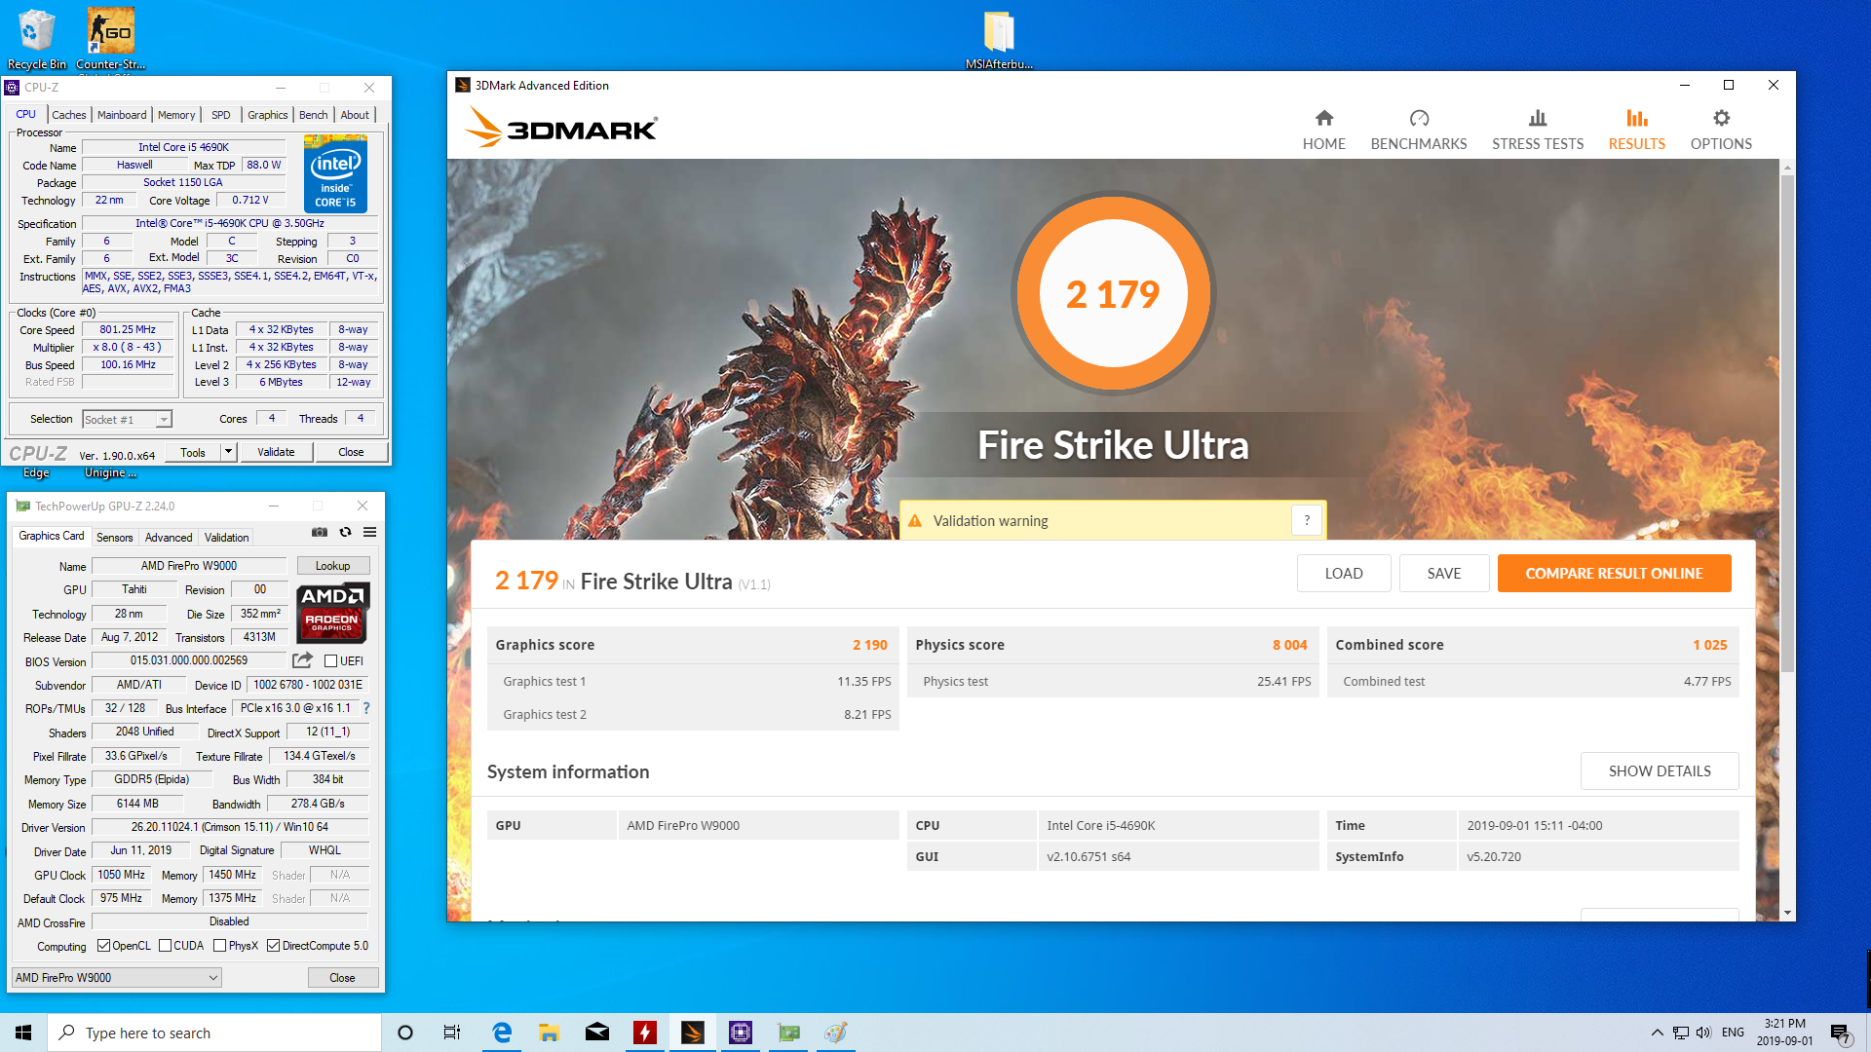Click the Close button in CPU-Z
1871x1052 pixels.
tap(351, 452)
